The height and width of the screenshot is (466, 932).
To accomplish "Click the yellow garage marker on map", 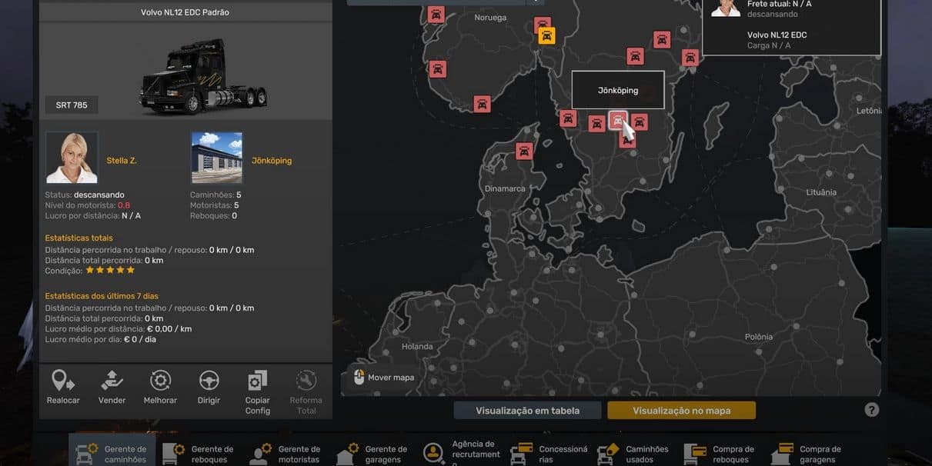I will [x=546, y=35].
